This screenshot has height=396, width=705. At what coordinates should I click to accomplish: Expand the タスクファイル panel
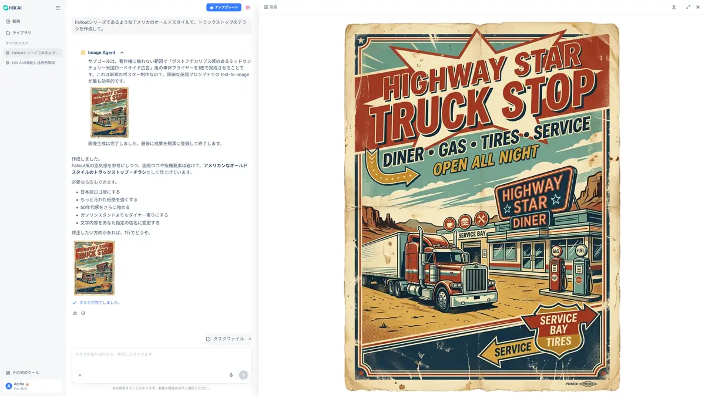click(x=229, y=339)
